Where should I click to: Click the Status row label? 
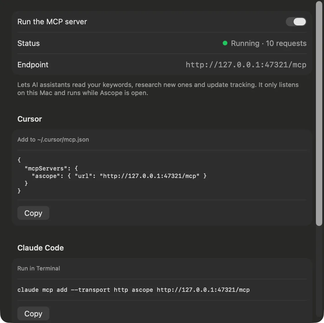29,43
